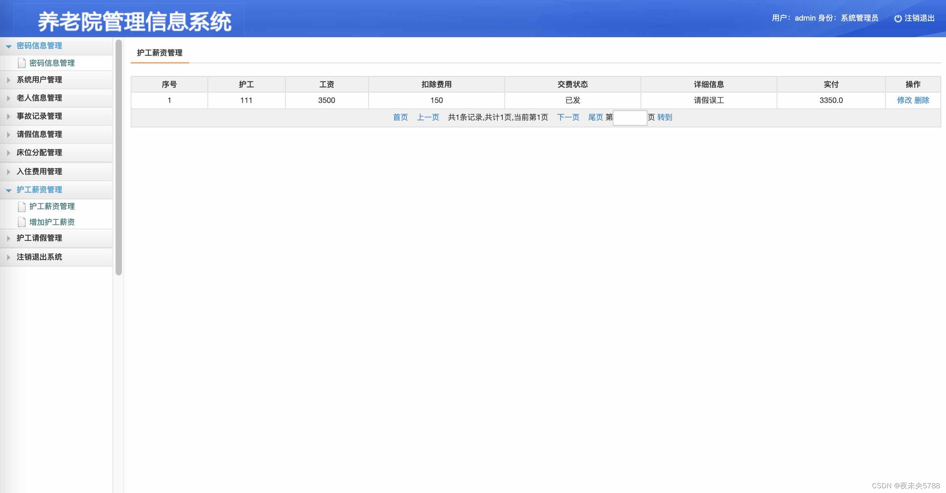Viewport: 946px width, 493px height.
Task: Click the 删除 link in row 1
Action: click(922, 100)
